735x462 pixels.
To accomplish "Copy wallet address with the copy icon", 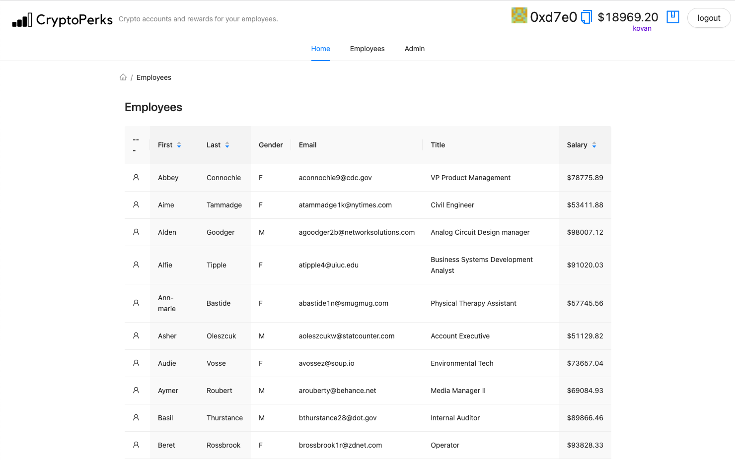I will [x=587, y=17].
